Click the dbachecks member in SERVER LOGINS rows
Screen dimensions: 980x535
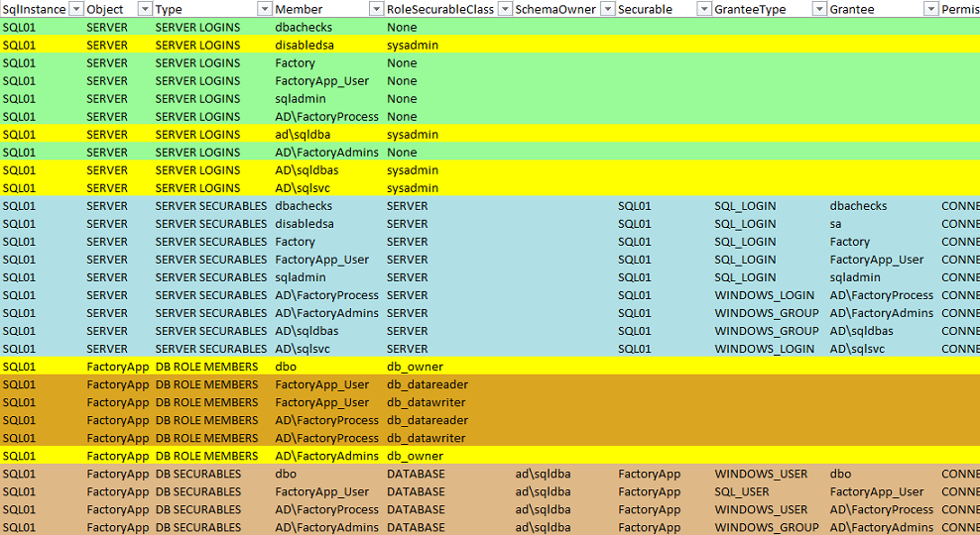(304, 28)
